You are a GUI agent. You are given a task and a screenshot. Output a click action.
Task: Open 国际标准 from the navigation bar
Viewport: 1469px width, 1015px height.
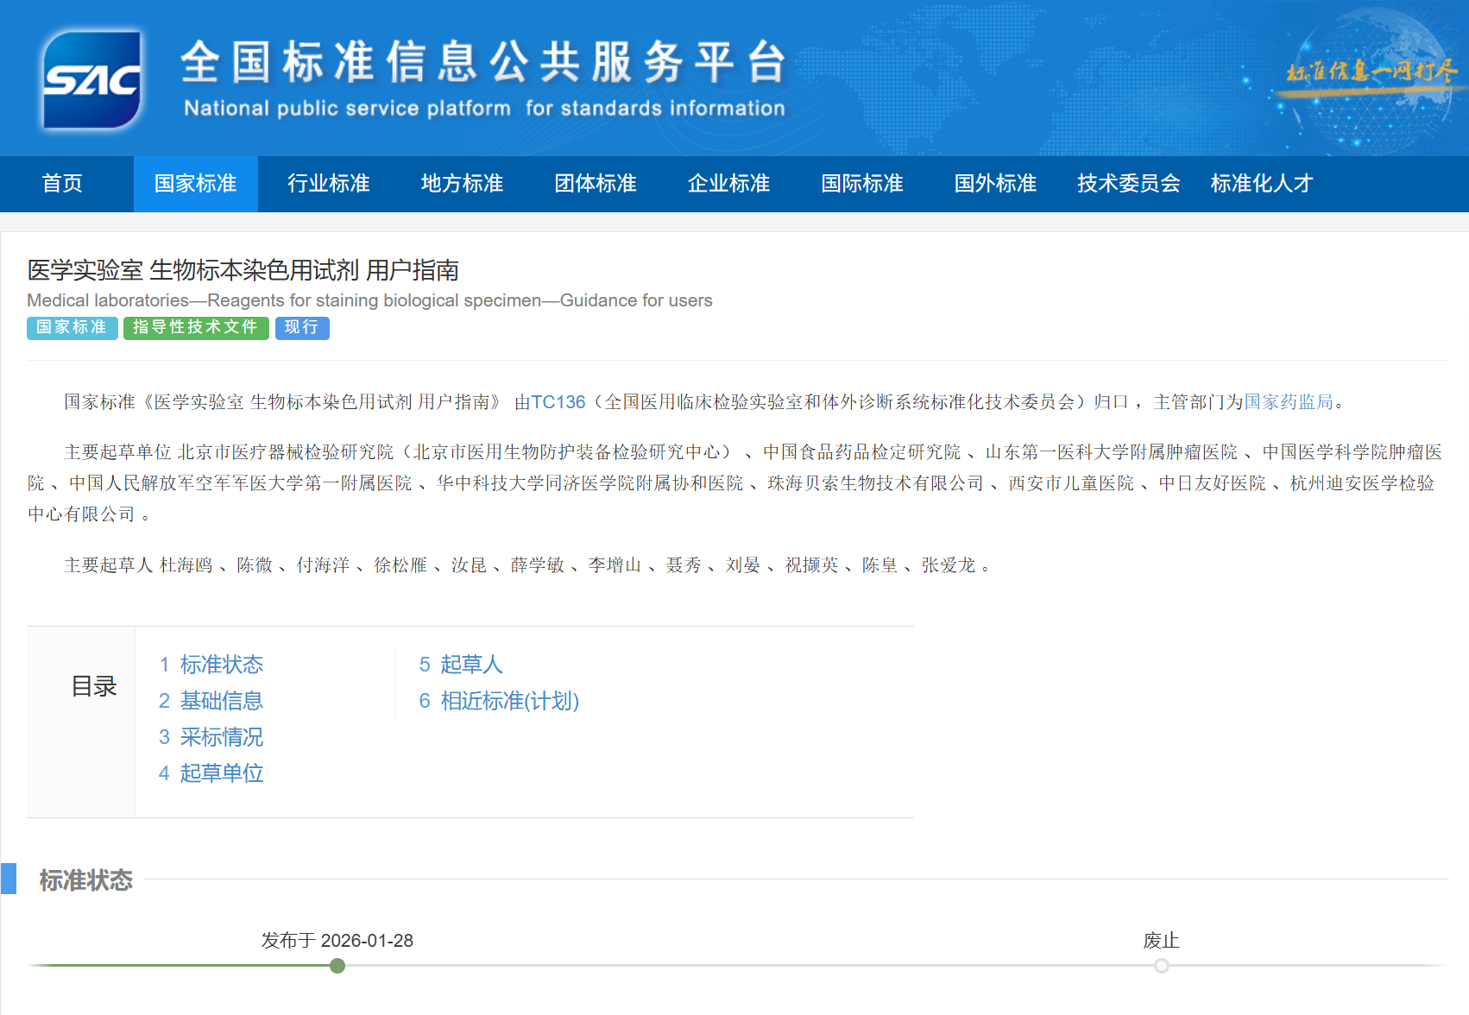pos(861,184)
